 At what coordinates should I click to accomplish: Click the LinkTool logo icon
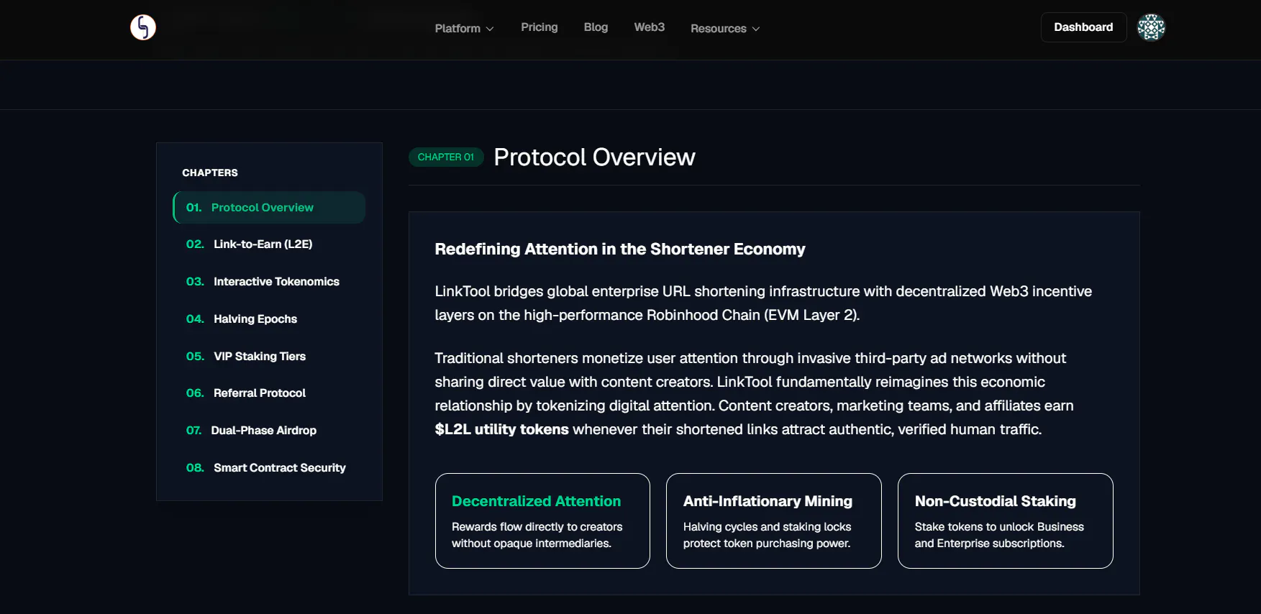pos(143,27)
